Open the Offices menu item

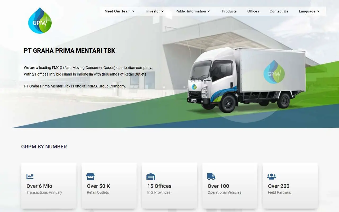[253, 11]
